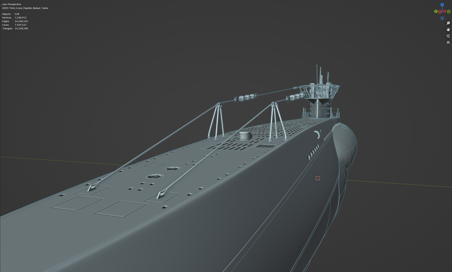Click the red X axis gizmo ball

[444, 11]
